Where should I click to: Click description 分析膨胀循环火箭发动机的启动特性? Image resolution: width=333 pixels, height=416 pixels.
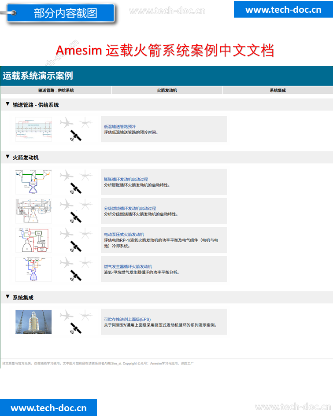(x=137, y=185)
